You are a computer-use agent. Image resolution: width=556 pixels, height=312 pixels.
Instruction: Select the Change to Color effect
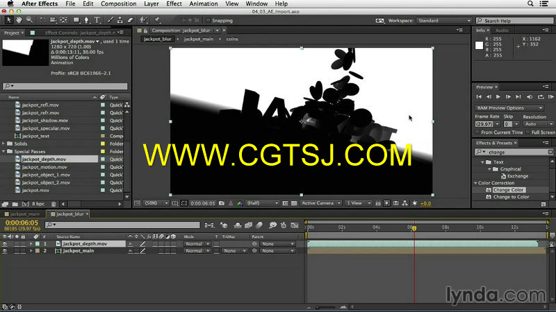coord(511,197)
